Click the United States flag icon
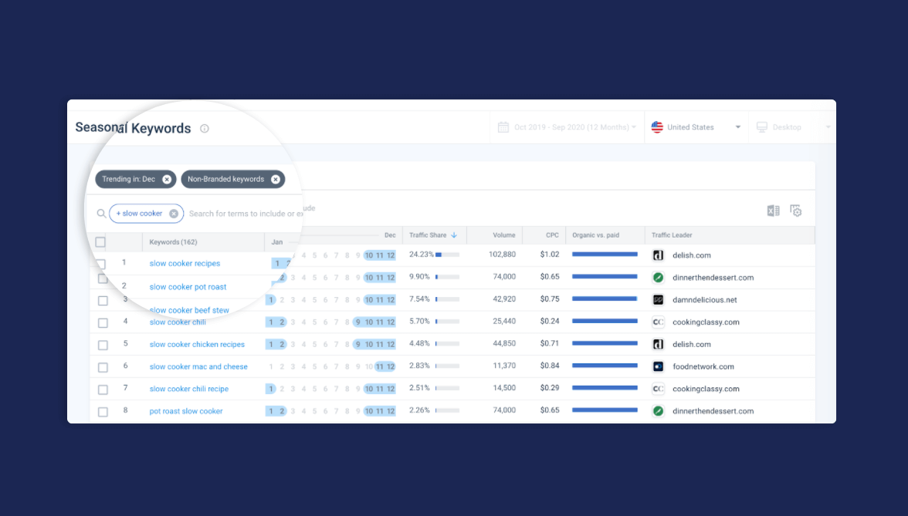The width and height of the screenshot is (908, 516). [657, 126]
